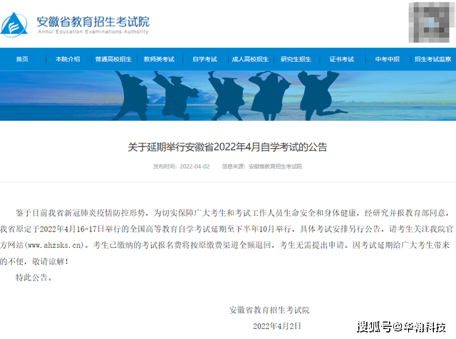This screenshot has width=456, height=339.
Task: Click the publish date 2022-04-02
Action: pos(195,167)
